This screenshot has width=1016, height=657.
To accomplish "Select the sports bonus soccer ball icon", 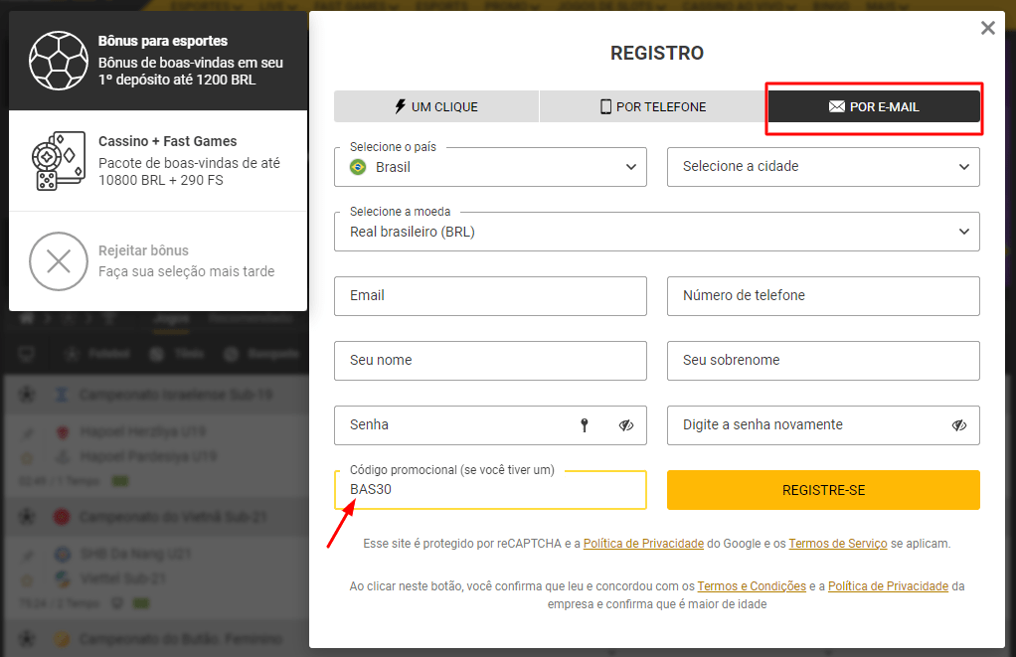I will 59,61.
